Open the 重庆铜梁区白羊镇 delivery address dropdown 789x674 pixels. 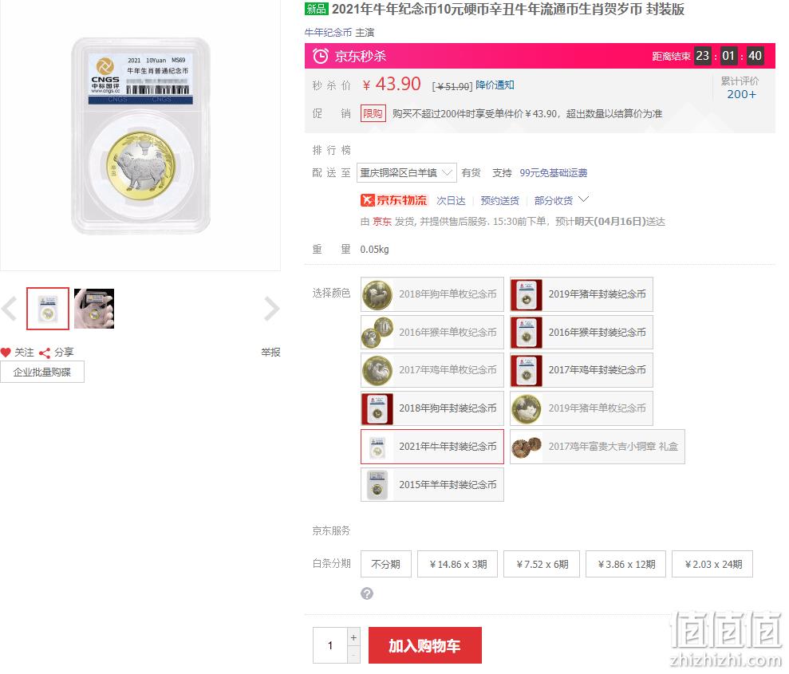pyautogui.click(x=407, y=173)
